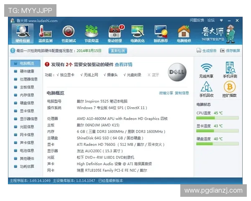Select 光驱信息 in the sidebar
The height and width of the screenshot is (201, 251).
[25, 127]
